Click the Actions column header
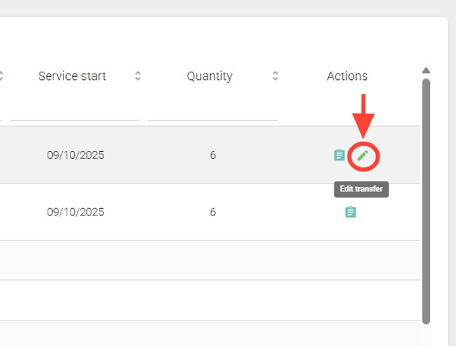This screenshot has height=346, width=456. (x=347, y=76)
